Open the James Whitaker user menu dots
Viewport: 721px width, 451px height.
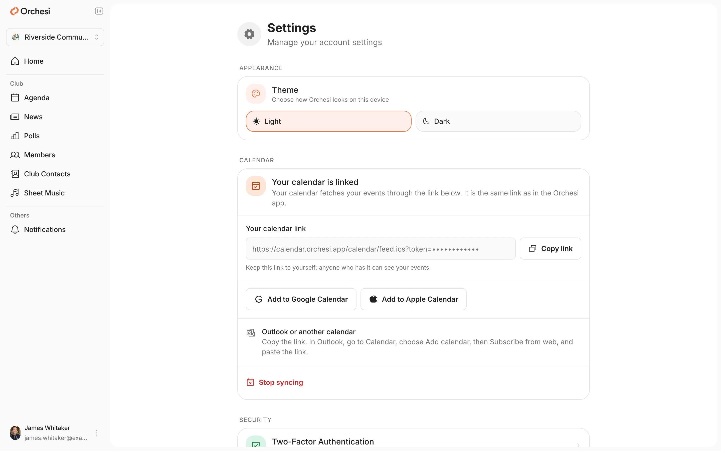click(x=96, y=433)
